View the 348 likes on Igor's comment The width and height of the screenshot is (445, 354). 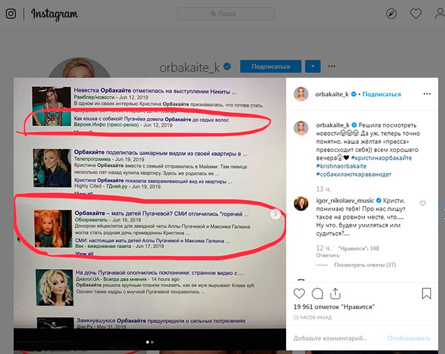[358, 249]
